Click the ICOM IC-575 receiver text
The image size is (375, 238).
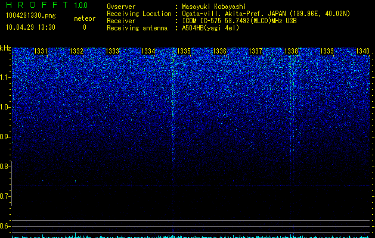(x=239, y=21)
